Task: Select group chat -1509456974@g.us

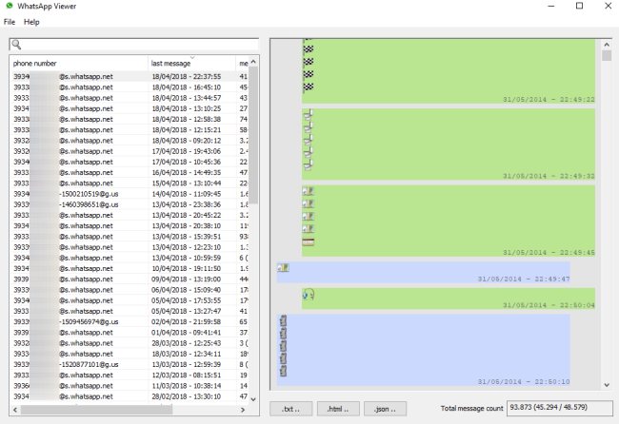Action: 130,321
